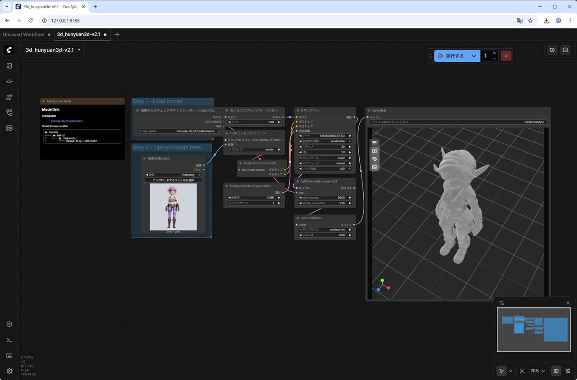Toggle the right side panel layout
Image resolution: width=577 pixels, height=380 pixels.
click(565, 50)
